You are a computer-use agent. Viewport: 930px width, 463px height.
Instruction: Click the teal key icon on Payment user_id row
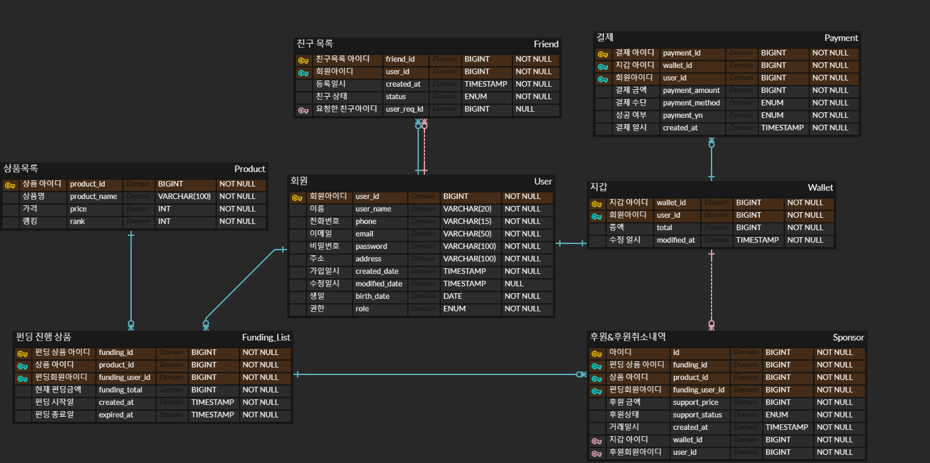[x=603, y=79]
